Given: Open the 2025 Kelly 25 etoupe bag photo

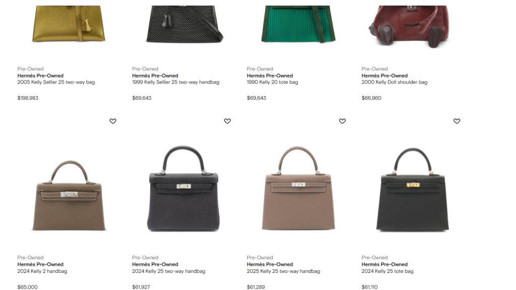Looking at the screenshot, I should [298, 188].
